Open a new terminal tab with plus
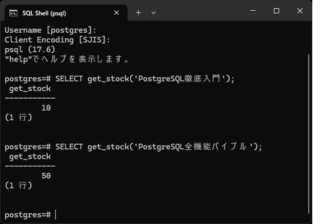This screenshot has width=320, height=224. click(138, 13)
